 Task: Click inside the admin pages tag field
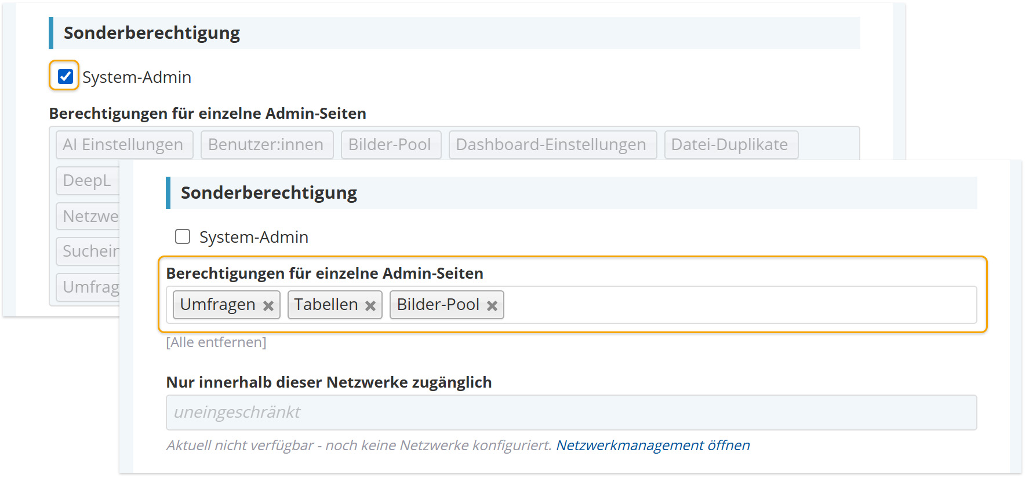click(571, 305)
